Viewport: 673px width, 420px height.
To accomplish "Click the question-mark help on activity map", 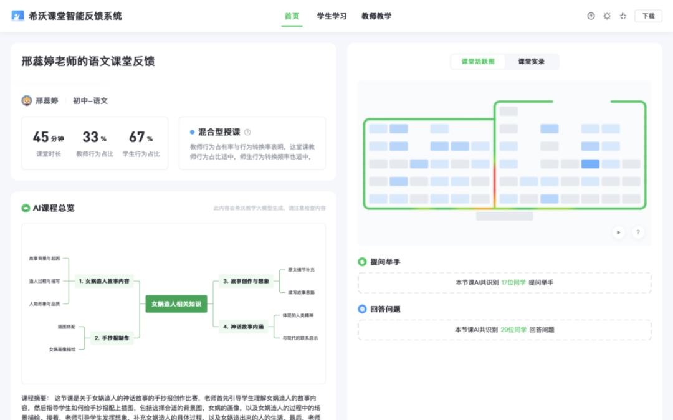I will 637,232.
